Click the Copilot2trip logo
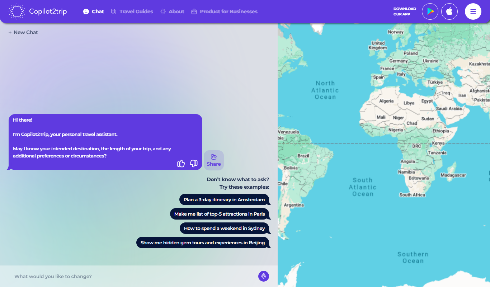 [x=38, y=11]
